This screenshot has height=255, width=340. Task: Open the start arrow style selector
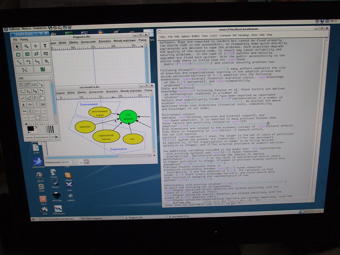(29, 138)
